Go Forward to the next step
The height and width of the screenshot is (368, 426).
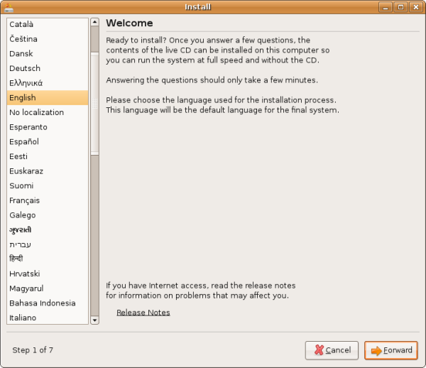[x=391, y=350]
